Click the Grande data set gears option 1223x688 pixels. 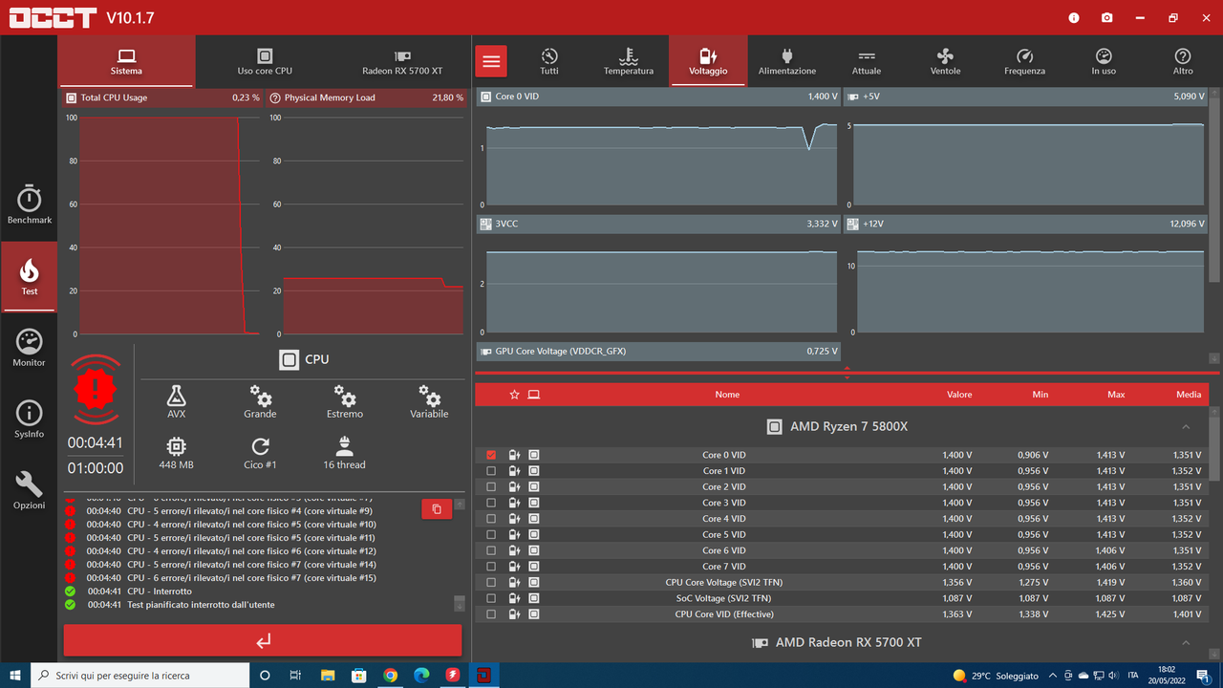pyautogui.click(x=260, y=402)
